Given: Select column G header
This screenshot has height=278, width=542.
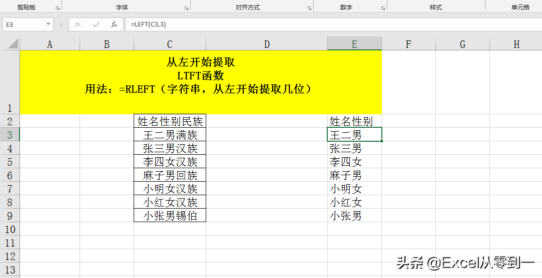Looking at the screenshot, I should point(463,44).
